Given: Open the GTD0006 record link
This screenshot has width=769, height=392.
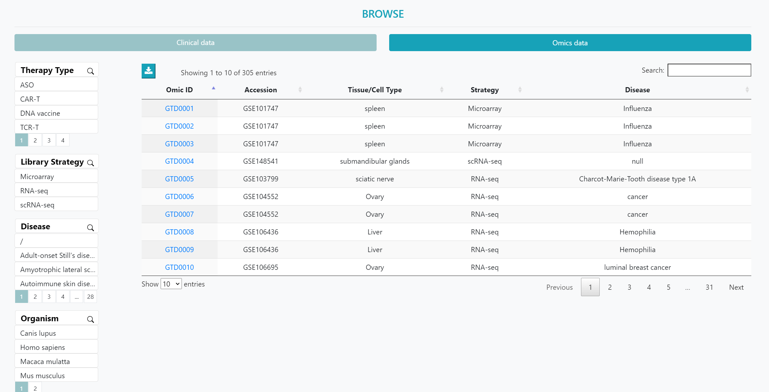Looking at the screenshot, I should click(x=179, y=196).
